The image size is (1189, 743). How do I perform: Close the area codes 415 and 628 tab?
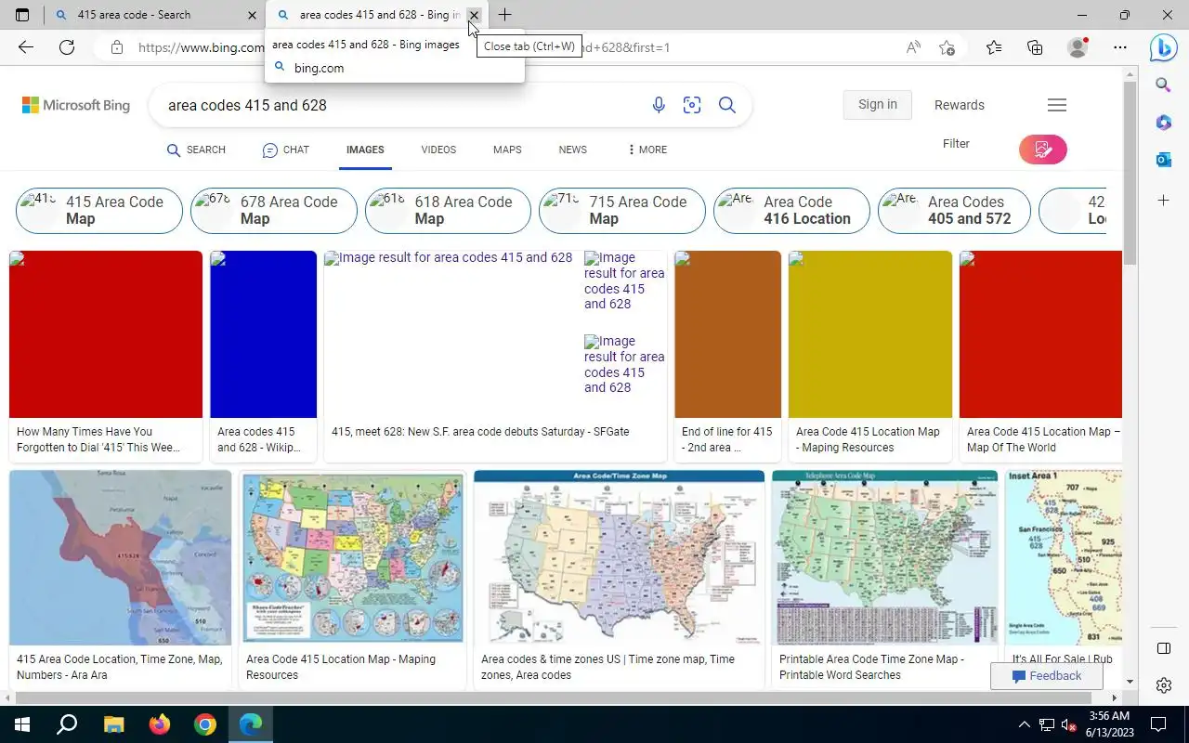474,15
